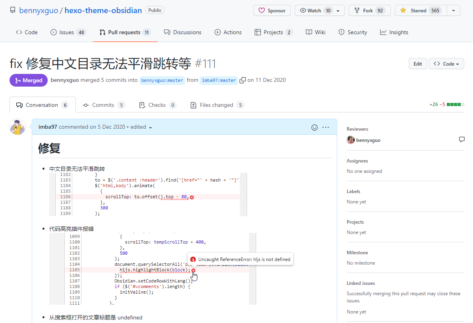Add emoji reaction via smiley icon

click(x=315, y=128)
